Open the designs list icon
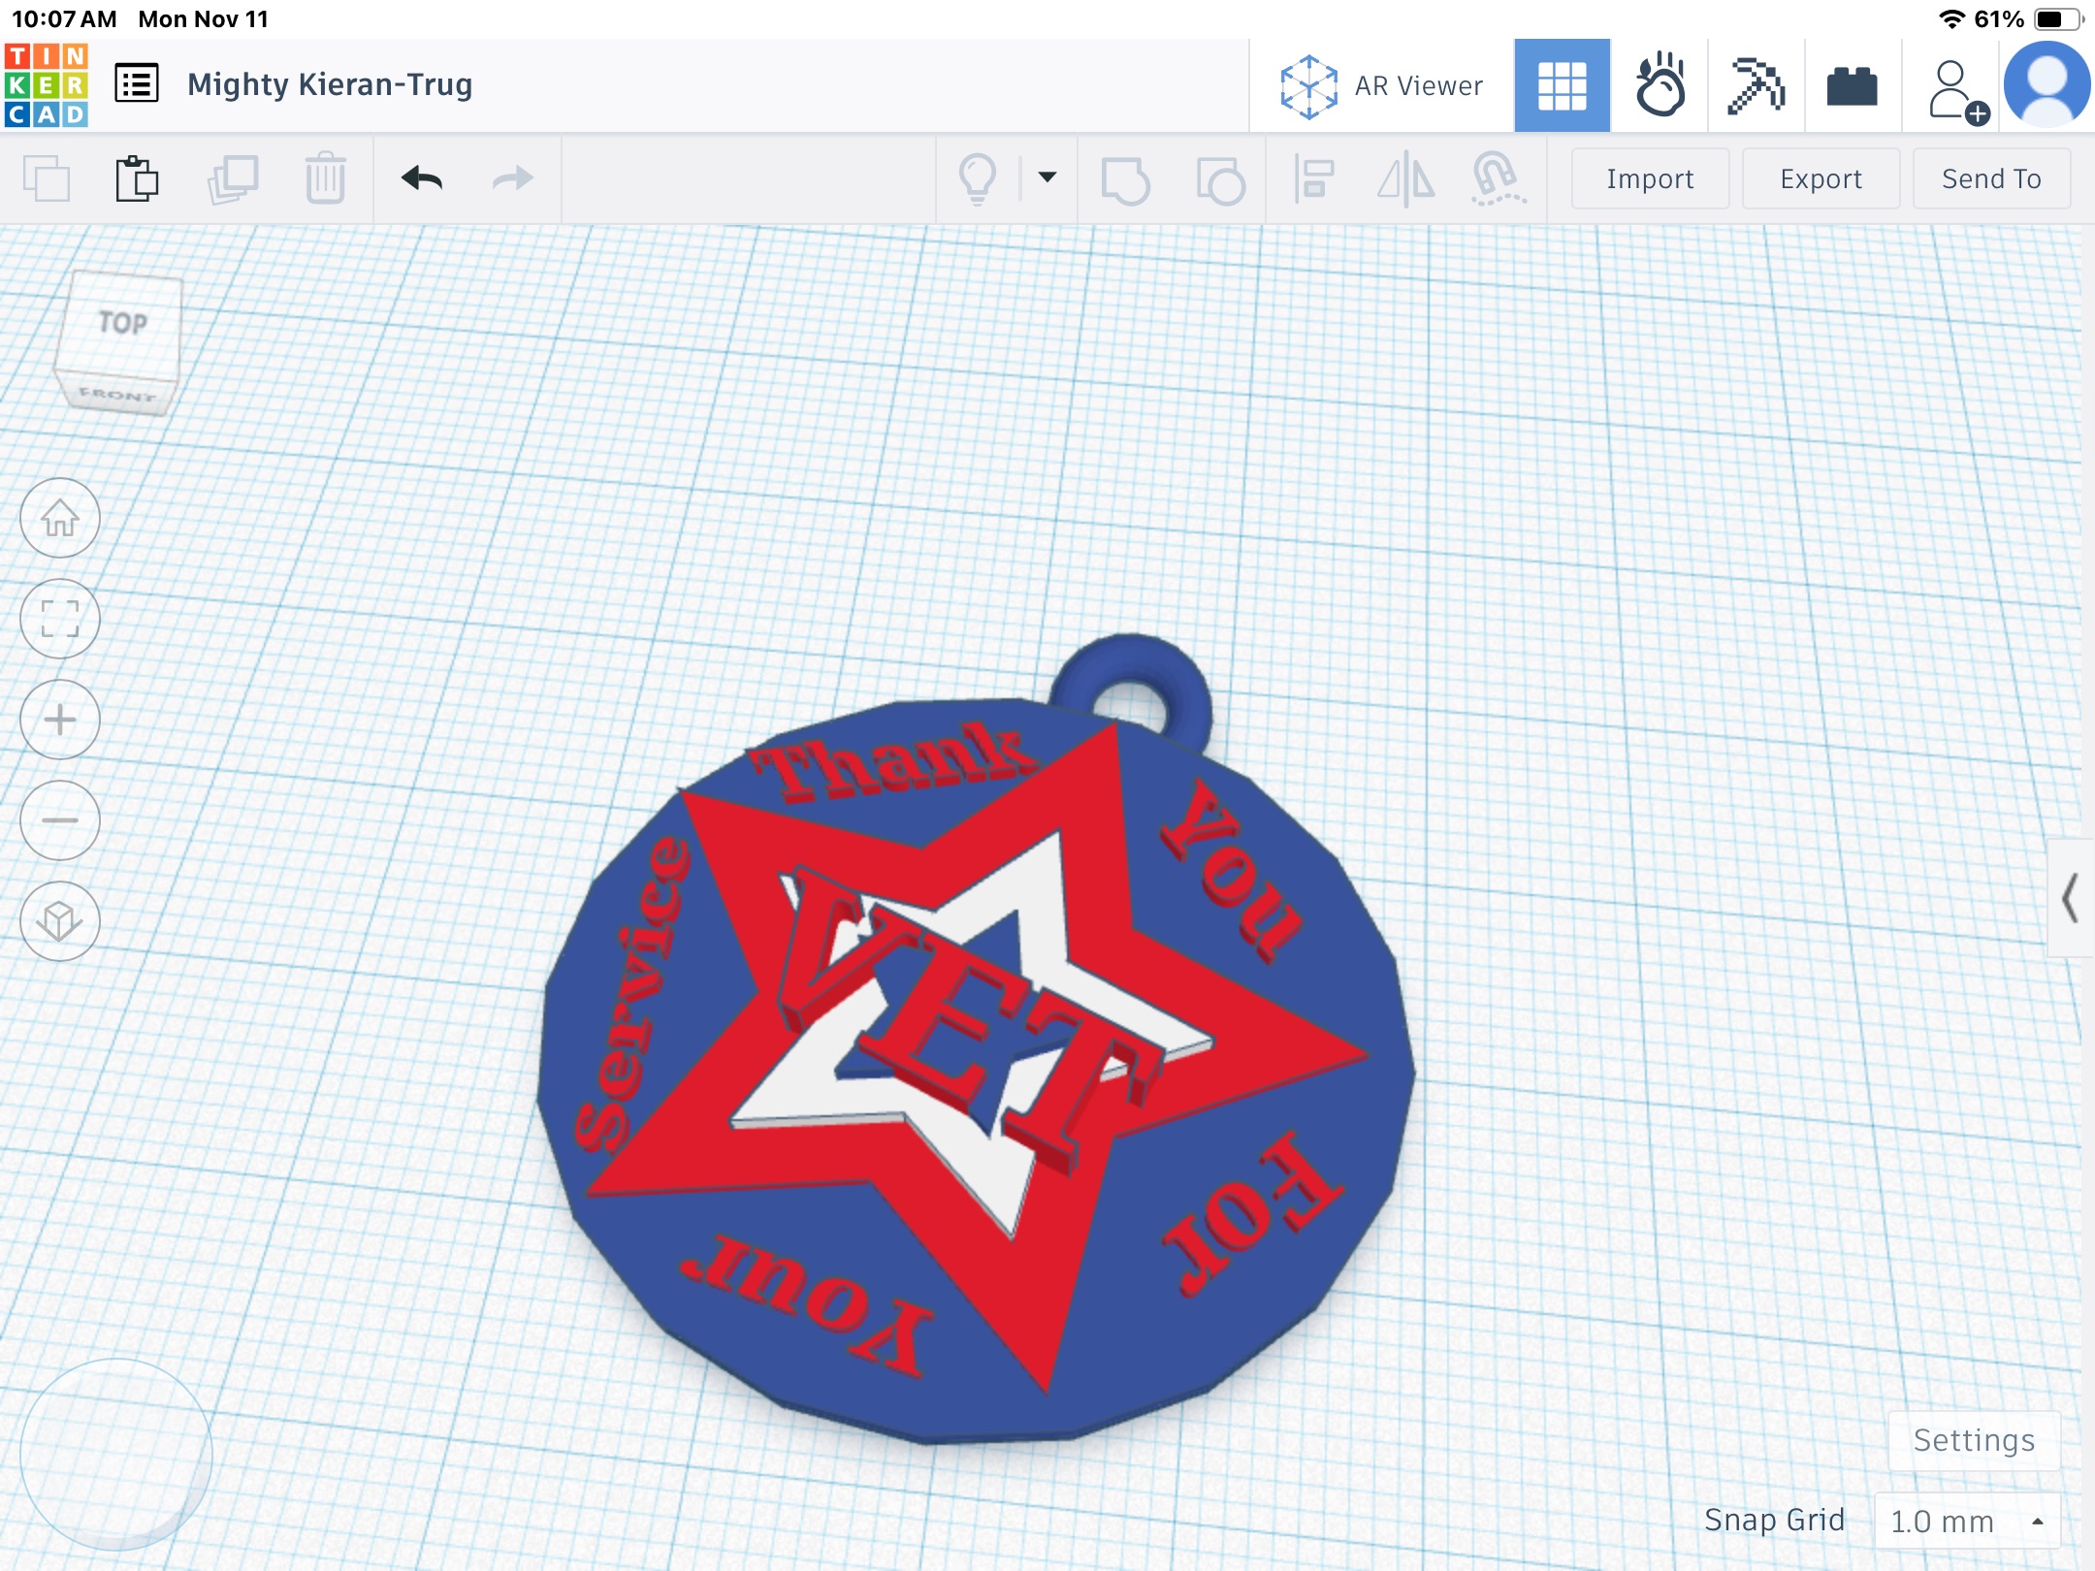 137,84
